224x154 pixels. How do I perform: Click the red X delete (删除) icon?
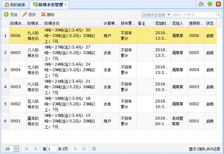click(43, 14)
